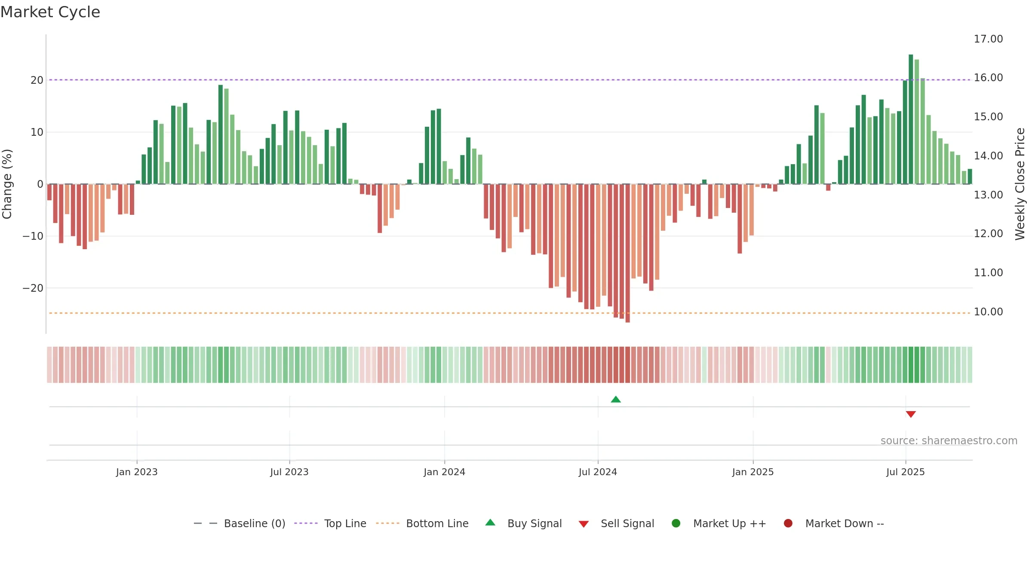This screenshot has height=580, width=1032.
Task: Toggle Buy Signal legend entry
Action: click(523, 523)
